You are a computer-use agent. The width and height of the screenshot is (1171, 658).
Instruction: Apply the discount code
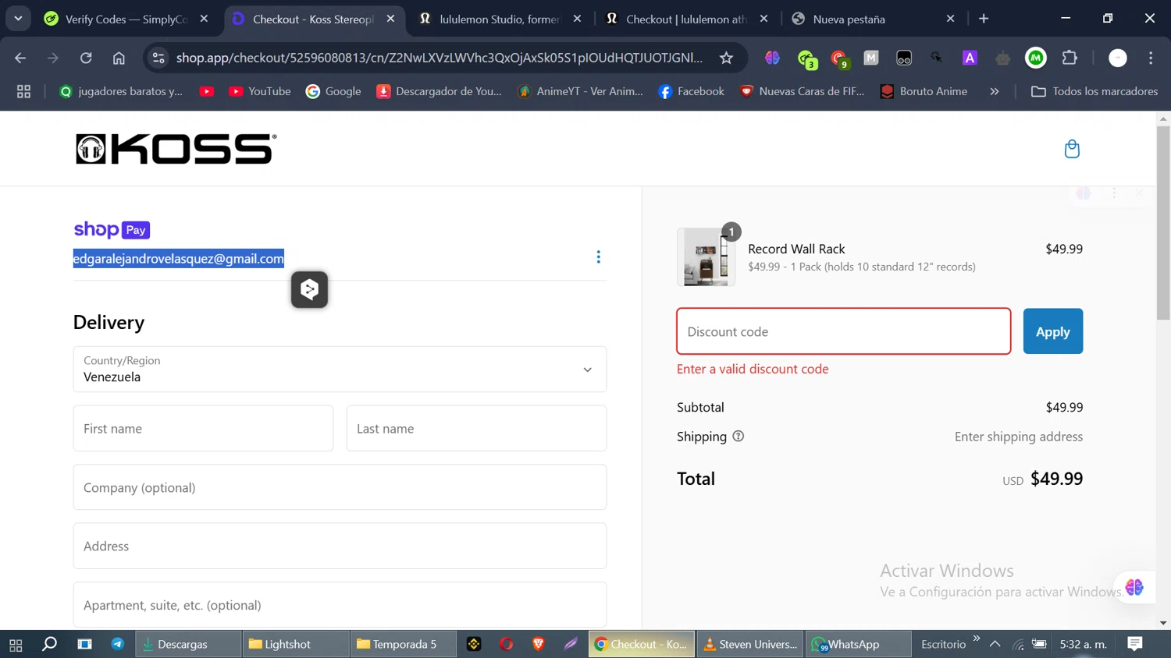point(1052,331)
